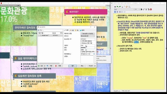This screenshot has height=94, width=167.
Task: Click the 더 보기 button
Action: [91, 66]
